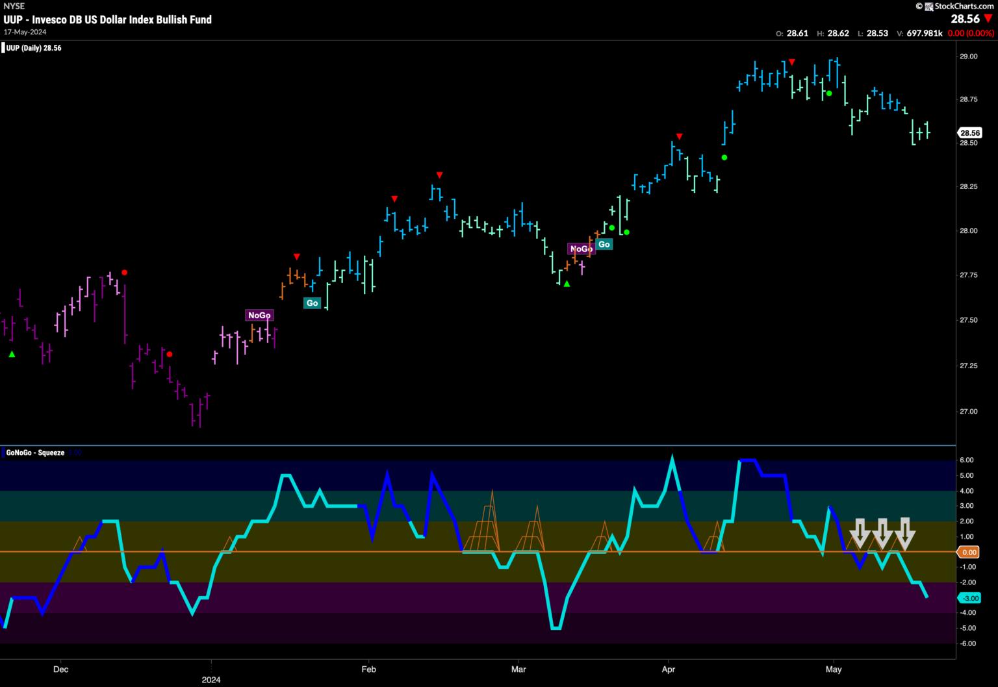Screen dimensions: 998x687
Task: Click the leftmost gray down arrow in the Squeeze panel
Action: [860, 532]
